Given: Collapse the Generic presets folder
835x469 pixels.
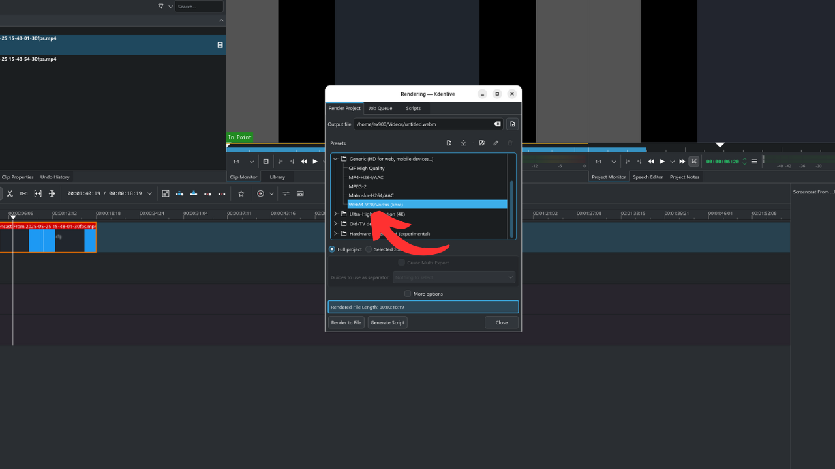Looking at the screenshot, I should click(x=336, y=159).
